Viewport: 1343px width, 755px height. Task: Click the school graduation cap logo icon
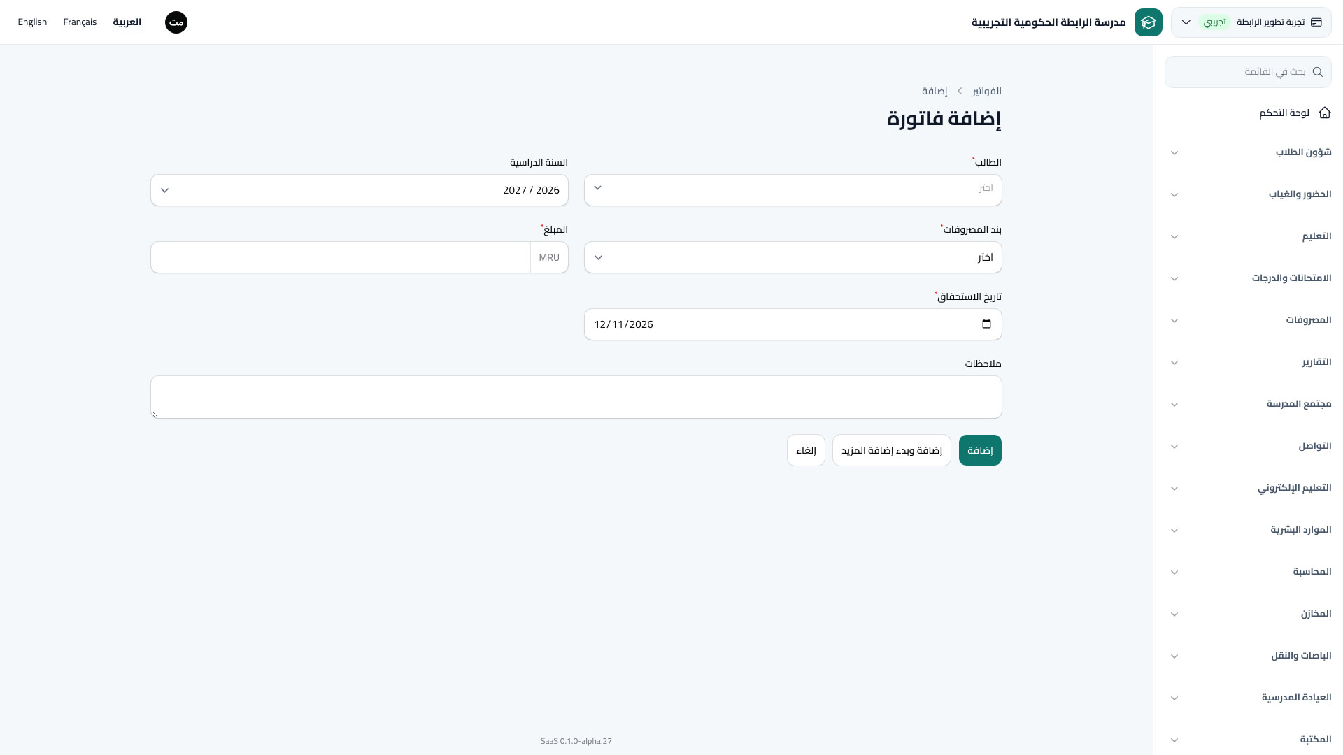(1148, 22)
